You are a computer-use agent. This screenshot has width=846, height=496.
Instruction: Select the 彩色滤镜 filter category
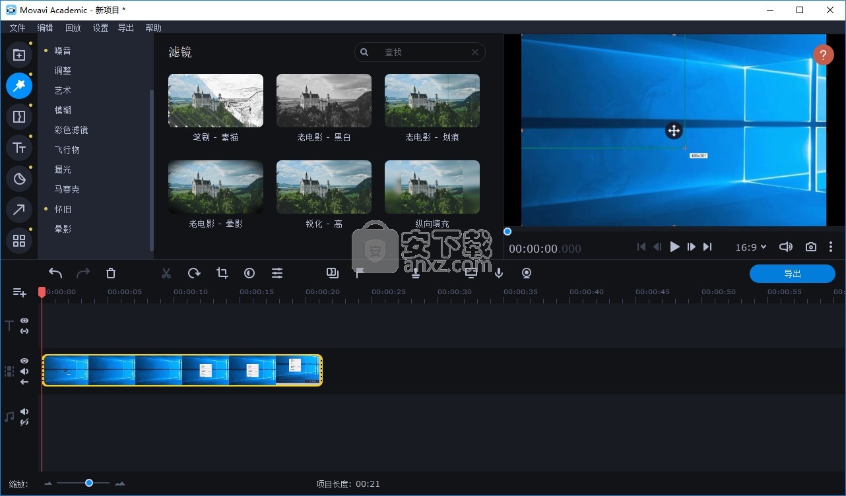tap(71, 130)
